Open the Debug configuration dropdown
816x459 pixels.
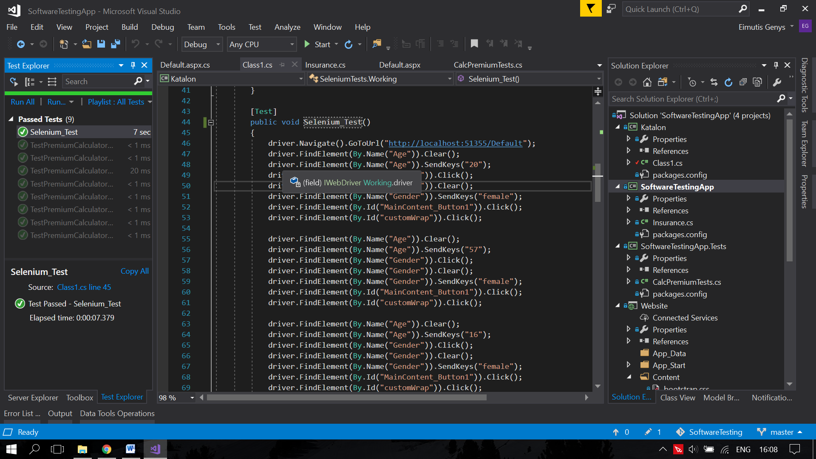pyautogui.click(x=202, y=44)
